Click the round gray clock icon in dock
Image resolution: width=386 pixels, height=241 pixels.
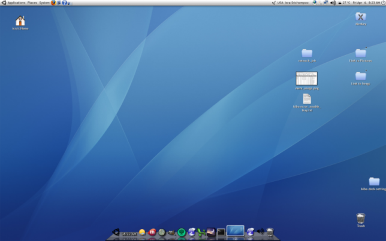pyautogui.click(x=162, y=232)
